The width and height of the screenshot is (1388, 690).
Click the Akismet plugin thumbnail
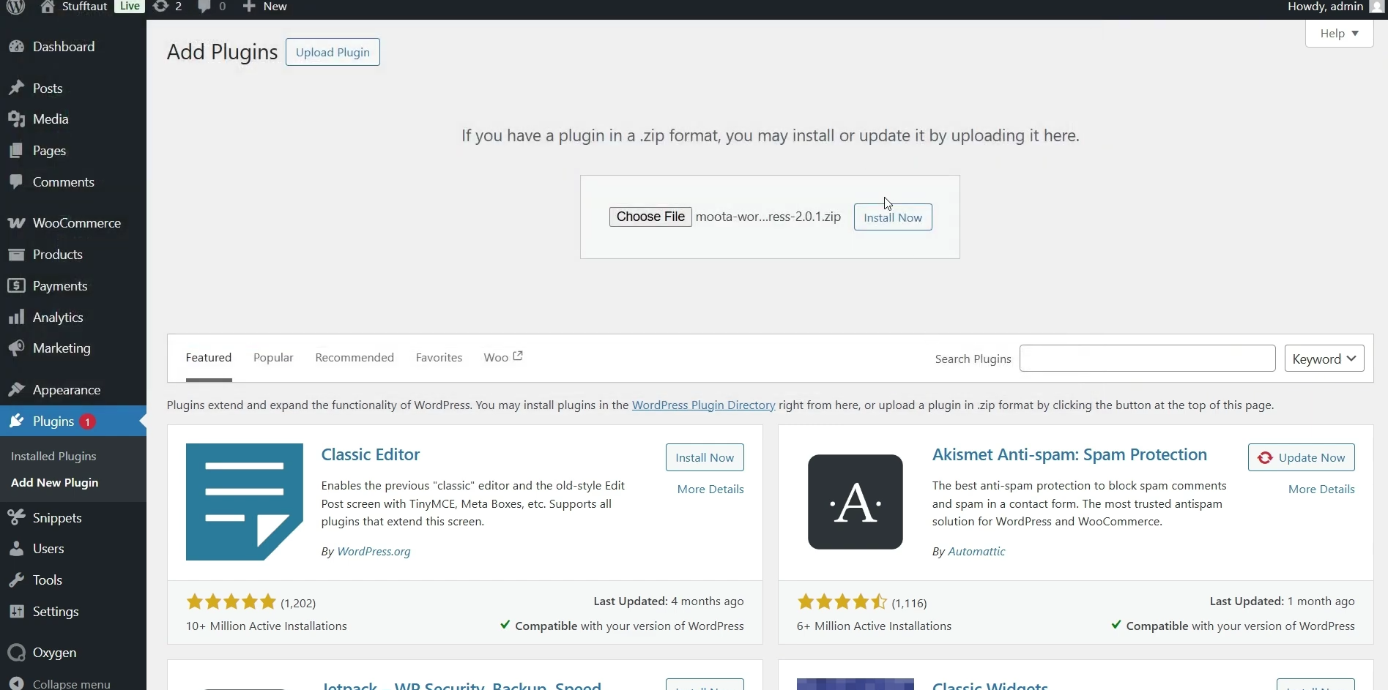[x=856, y=502]
